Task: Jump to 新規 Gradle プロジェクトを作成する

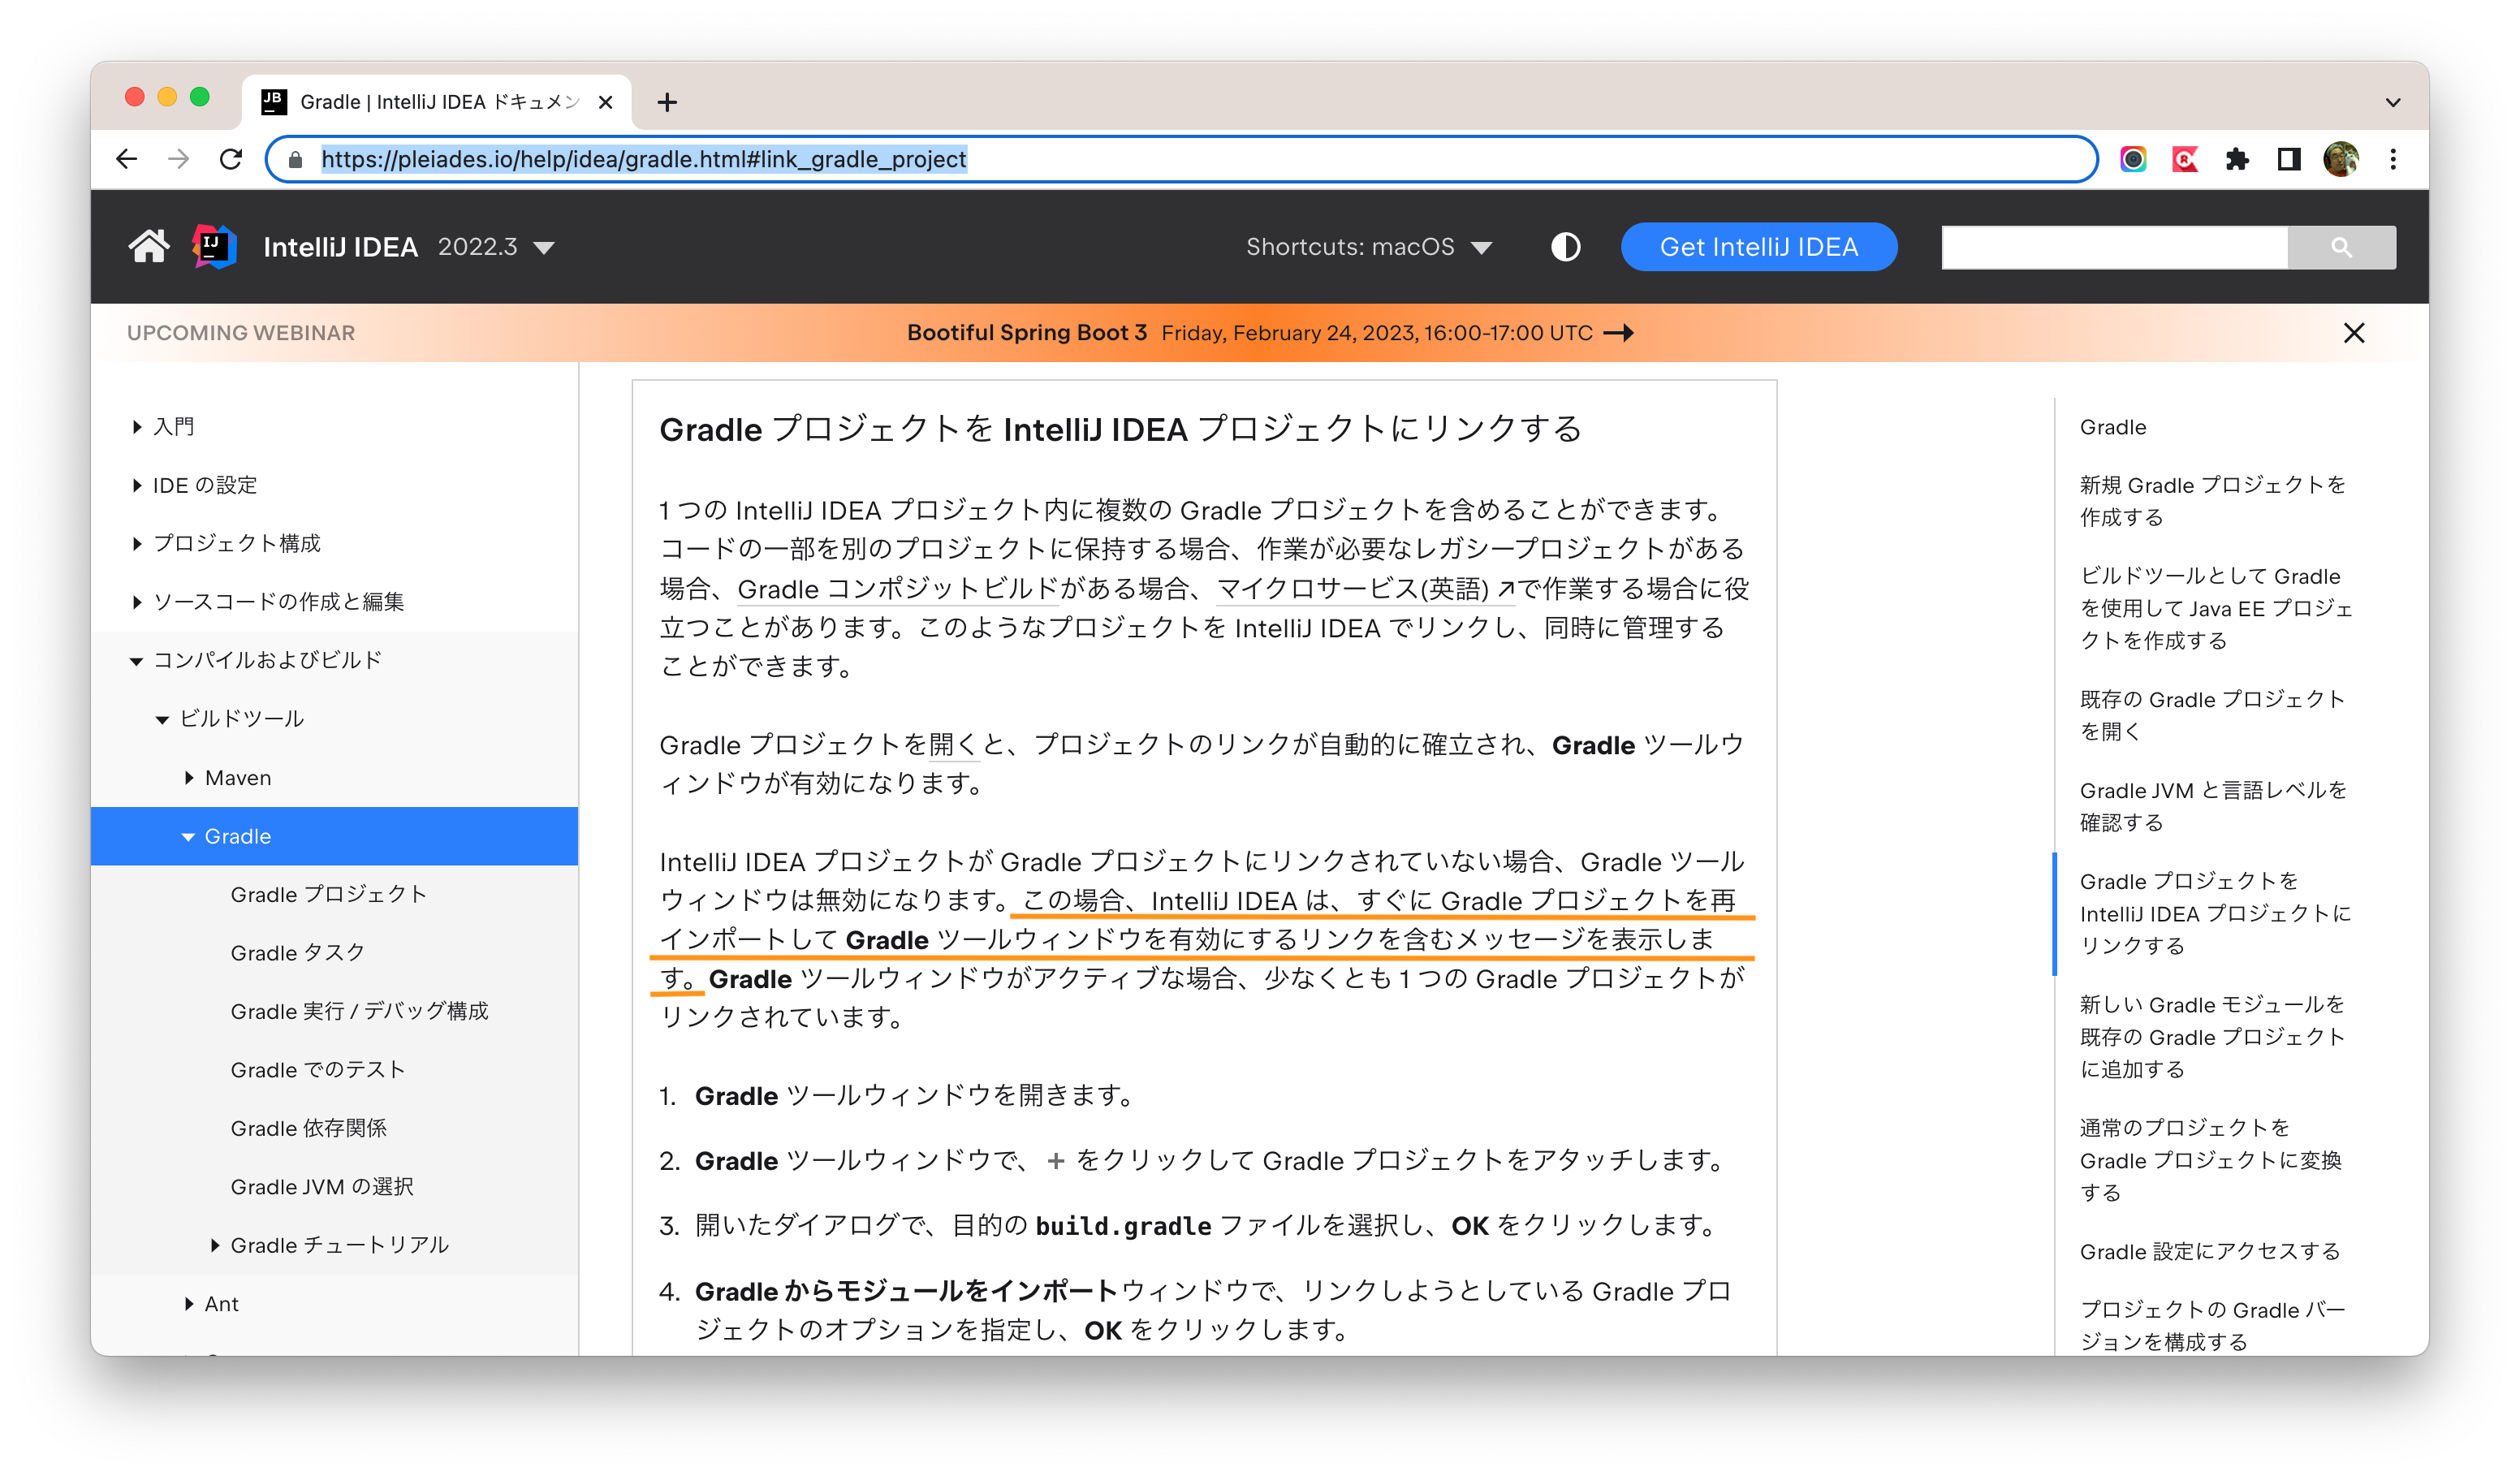Action: [2212, 501]
